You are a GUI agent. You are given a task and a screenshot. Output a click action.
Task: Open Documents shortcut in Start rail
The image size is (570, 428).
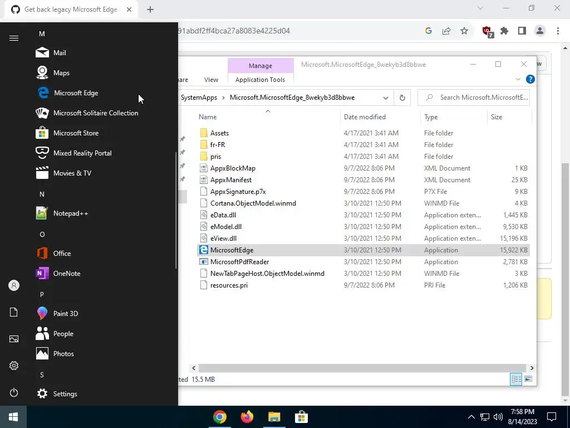tap(14, 312)
